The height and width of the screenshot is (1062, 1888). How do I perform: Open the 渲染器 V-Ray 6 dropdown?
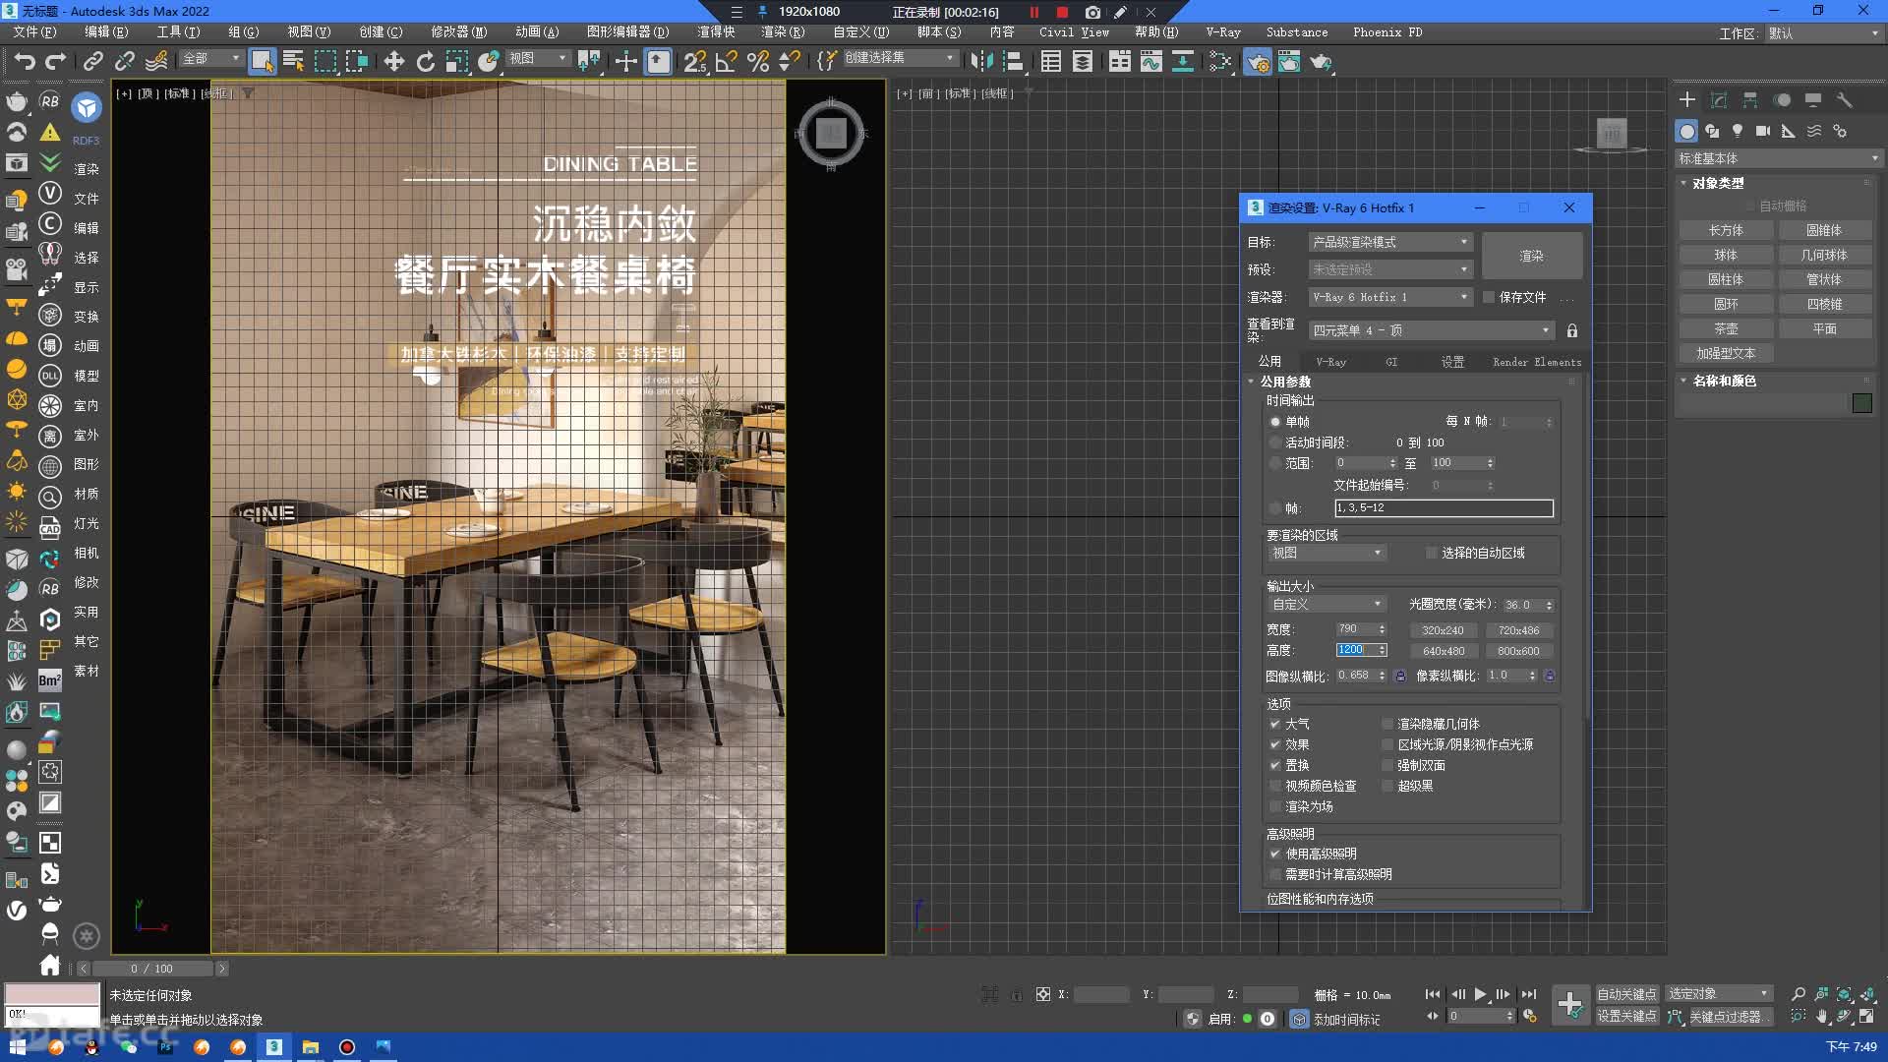coord(1390,297)
